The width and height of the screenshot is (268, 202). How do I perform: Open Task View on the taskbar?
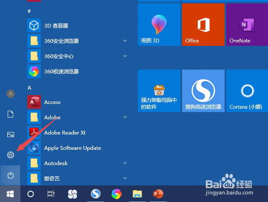coord(51,194)
